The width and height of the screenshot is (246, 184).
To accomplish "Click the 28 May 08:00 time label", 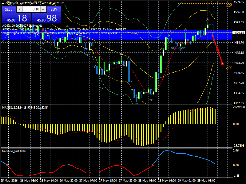I will click(x=147, y=181).
